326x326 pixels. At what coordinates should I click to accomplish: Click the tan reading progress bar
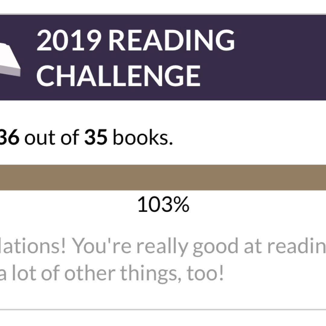(x=163, y=178)
